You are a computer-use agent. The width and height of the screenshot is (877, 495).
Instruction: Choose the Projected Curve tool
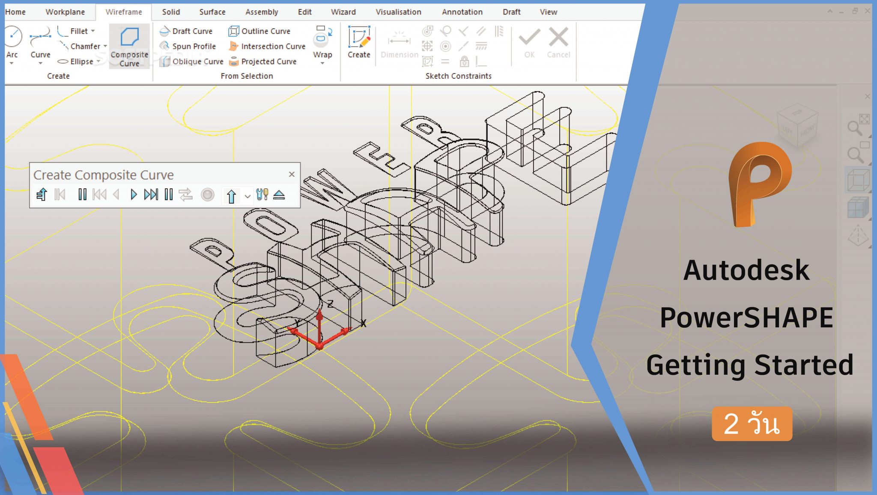pyautogui.click(x=263, y=62)
